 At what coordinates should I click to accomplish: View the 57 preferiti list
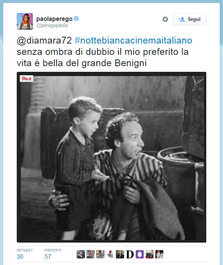(x=53, y=254)
